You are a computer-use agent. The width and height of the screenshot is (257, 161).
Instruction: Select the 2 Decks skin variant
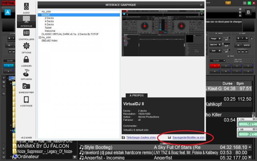49,18
